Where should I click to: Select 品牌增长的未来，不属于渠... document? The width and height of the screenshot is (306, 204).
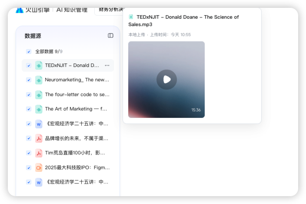point(76,138)
